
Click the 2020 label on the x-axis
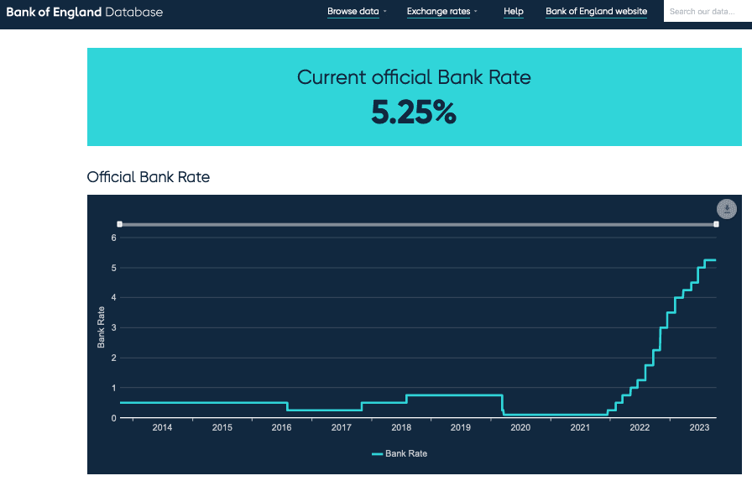pos(520,428)
